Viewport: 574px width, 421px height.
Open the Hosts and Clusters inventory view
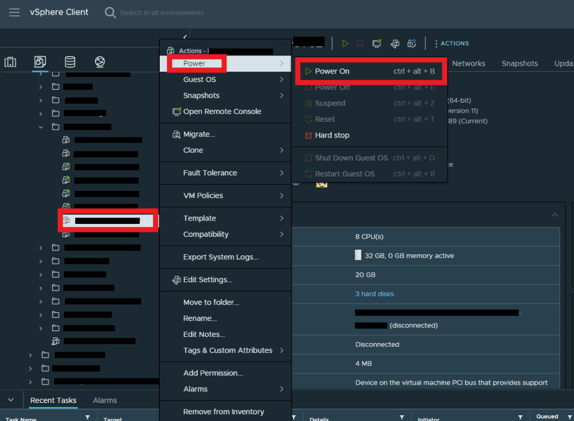[11, 62]
